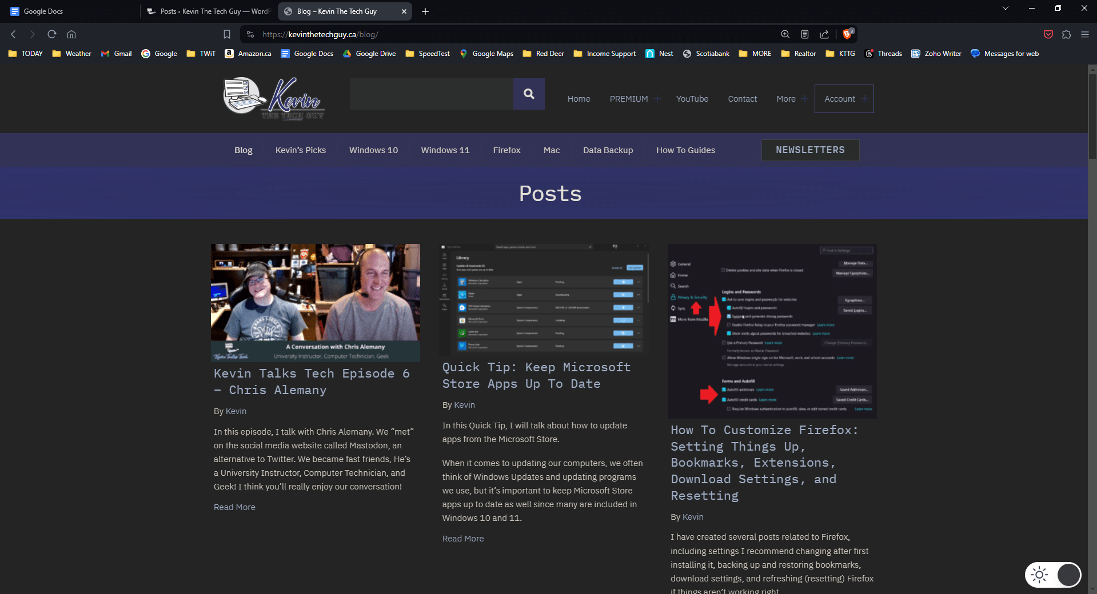The width and height of the screenshot is (1097, 594).
Task: Open Mac category
Action: pos(552,150)
